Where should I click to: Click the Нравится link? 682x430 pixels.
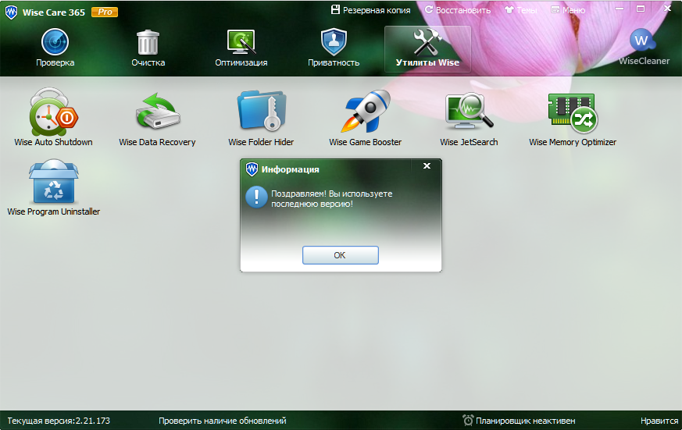tap(659, 421)
